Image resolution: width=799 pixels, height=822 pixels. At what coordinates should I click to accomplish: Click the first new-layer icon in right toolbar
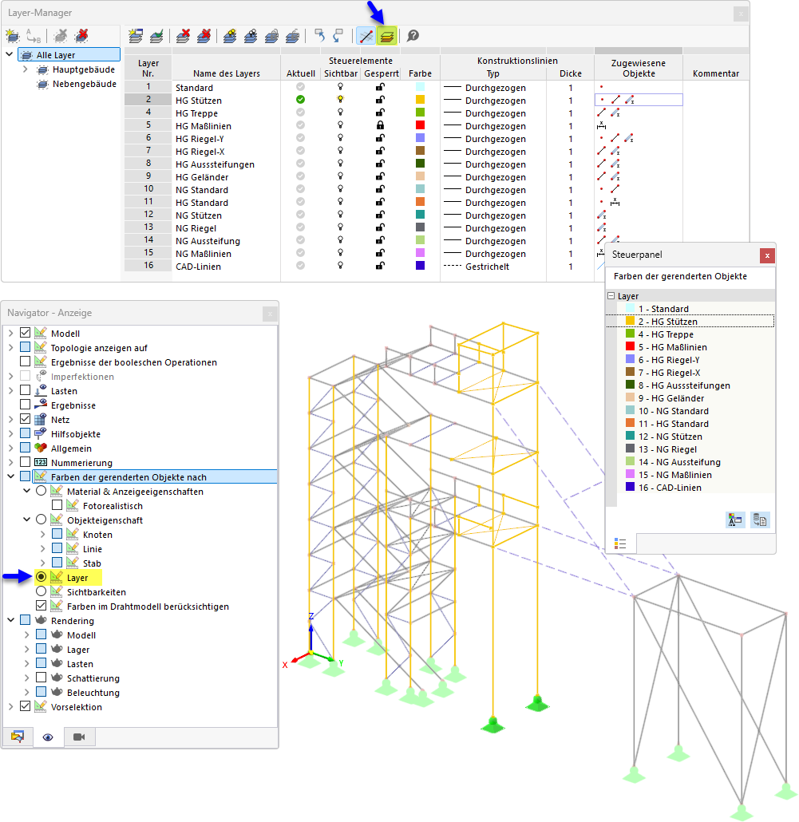pyautogui.click(x=135, y=36)
